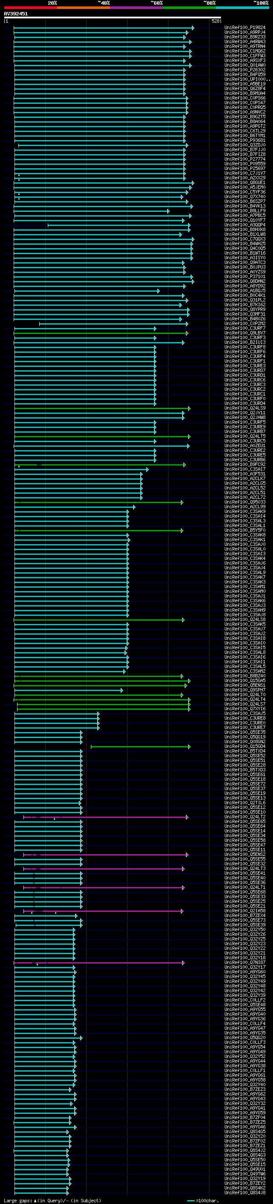
Task: Click UniRef100_Q2TIL6 label
Action: (245, 803)
